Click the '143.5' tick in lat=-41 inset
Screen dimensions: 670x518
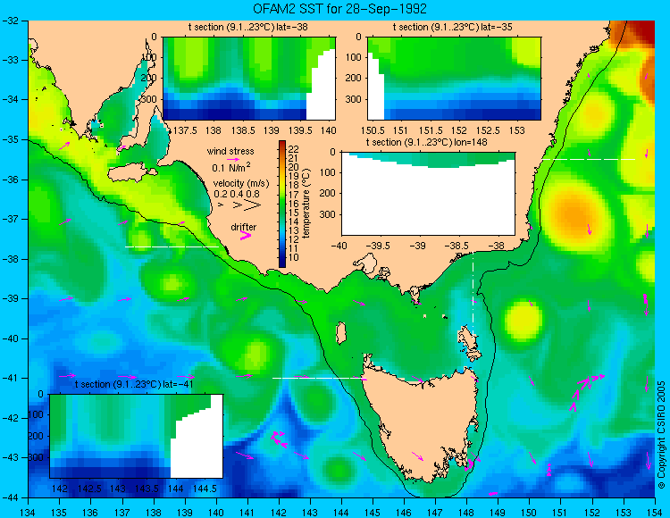tap(147, 489)
